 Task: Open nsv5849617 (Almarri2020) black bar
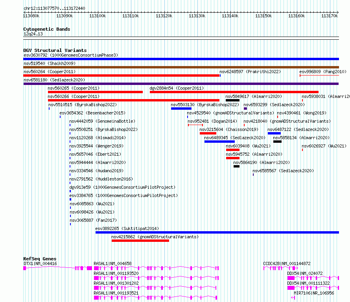pyautogui.click(x=232, y=100)
